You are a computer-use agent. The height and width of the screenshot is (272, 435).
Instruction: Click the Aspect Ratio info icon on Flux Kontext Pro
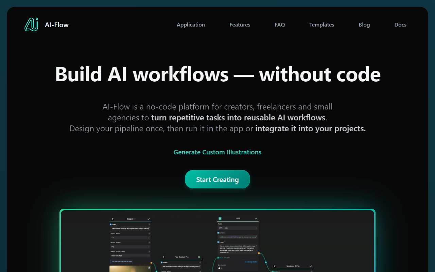200,271
